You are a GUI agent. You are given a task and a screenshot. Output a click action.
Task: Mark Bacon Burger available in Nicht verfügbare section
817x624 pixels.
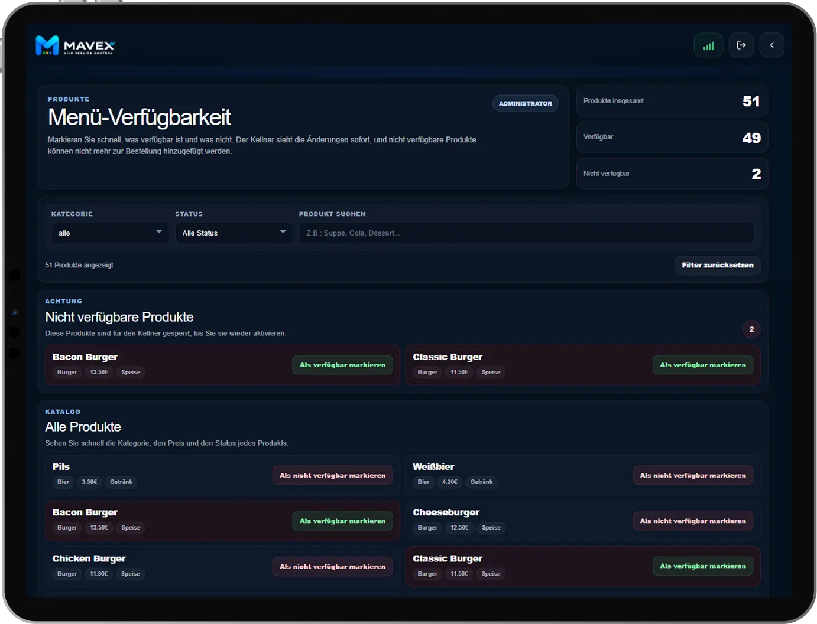[342, 365]
